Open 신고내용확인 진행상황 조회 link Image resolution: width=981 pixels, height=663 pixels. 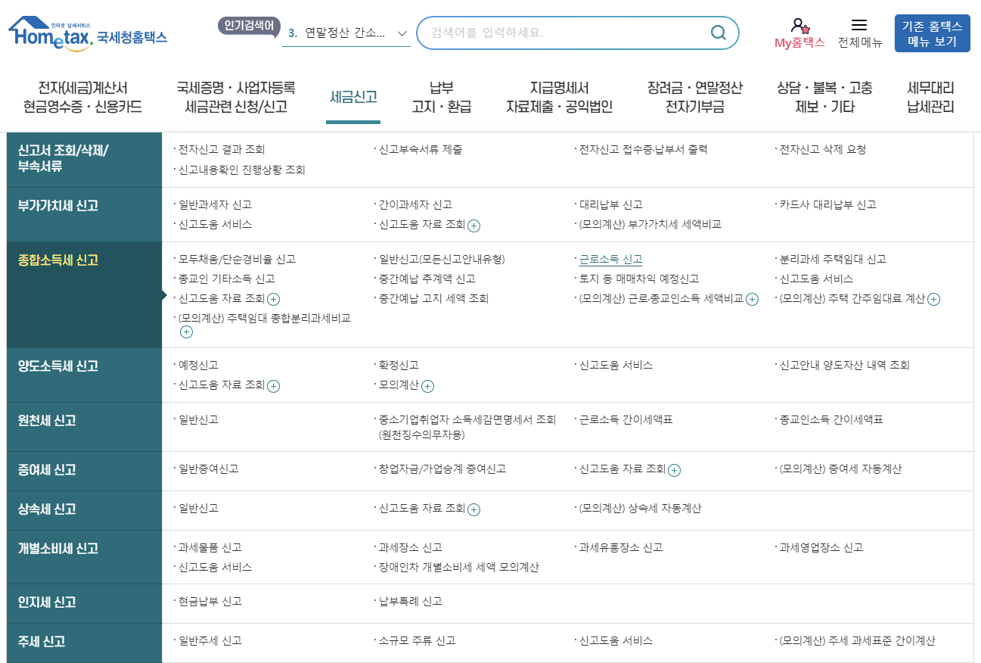(241, 170)
